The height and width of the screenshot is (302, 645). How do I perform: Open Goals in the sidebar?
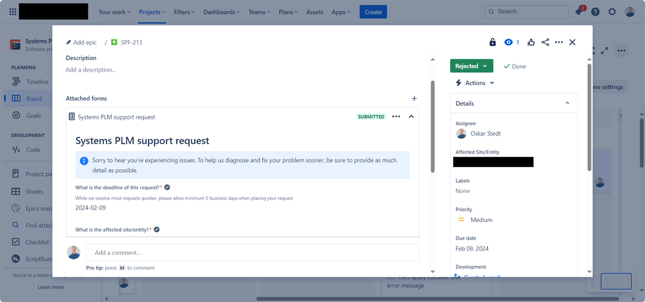[28, 116]
